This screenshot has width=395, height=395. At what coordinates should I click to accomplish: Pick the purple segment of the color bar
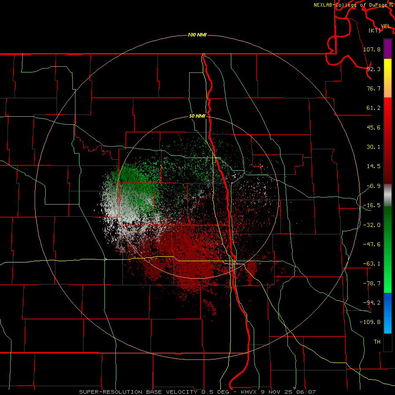tap(388, 49)
